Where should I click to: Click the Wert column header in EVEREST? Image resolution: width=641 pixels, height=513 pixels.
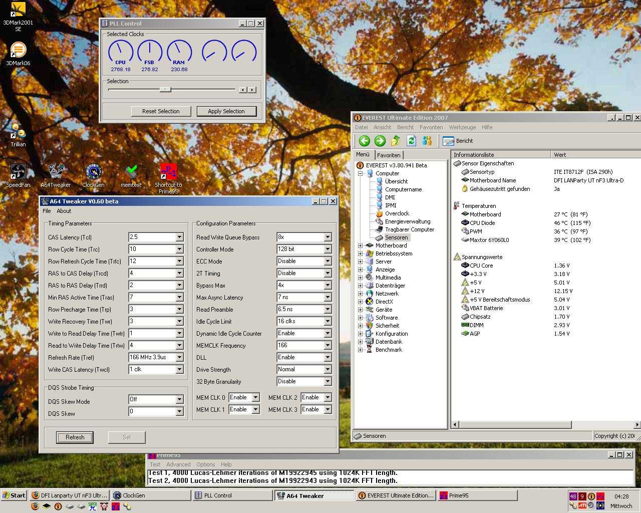click(x=596, y=155)
